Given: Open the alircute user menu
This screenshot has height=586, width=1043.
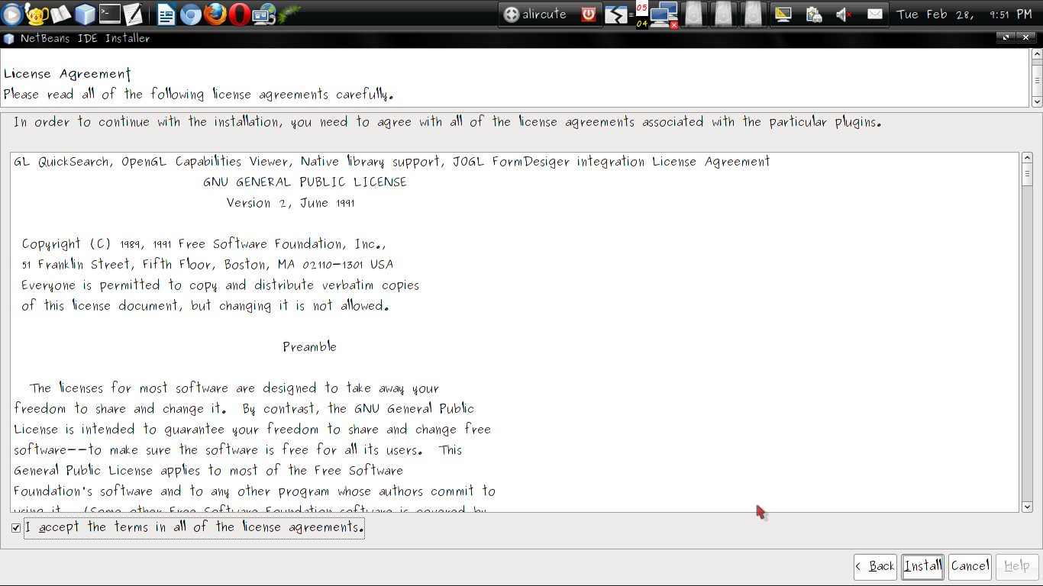Looking at the screenshot, I should click(x=535, y=14).
